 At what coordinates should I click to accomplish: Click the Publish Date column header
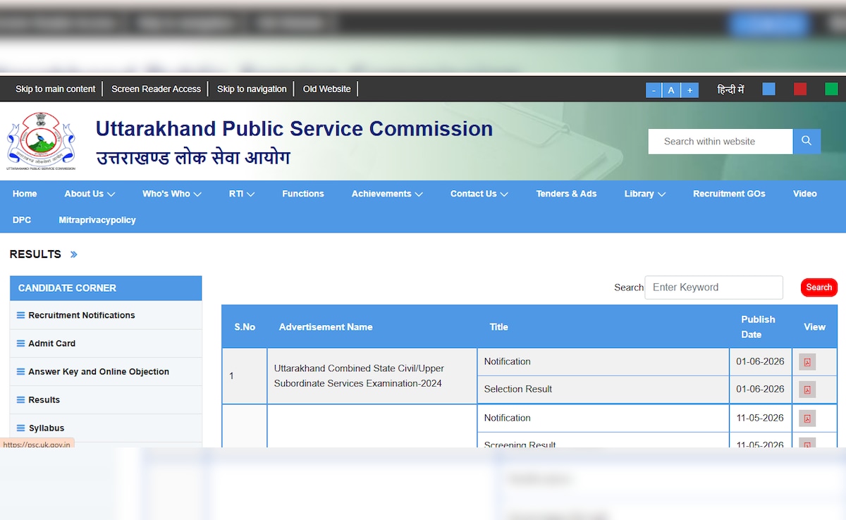click(758, 327)
